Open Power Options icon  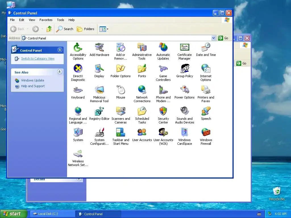pyautogui.click(x=184, y=90)
